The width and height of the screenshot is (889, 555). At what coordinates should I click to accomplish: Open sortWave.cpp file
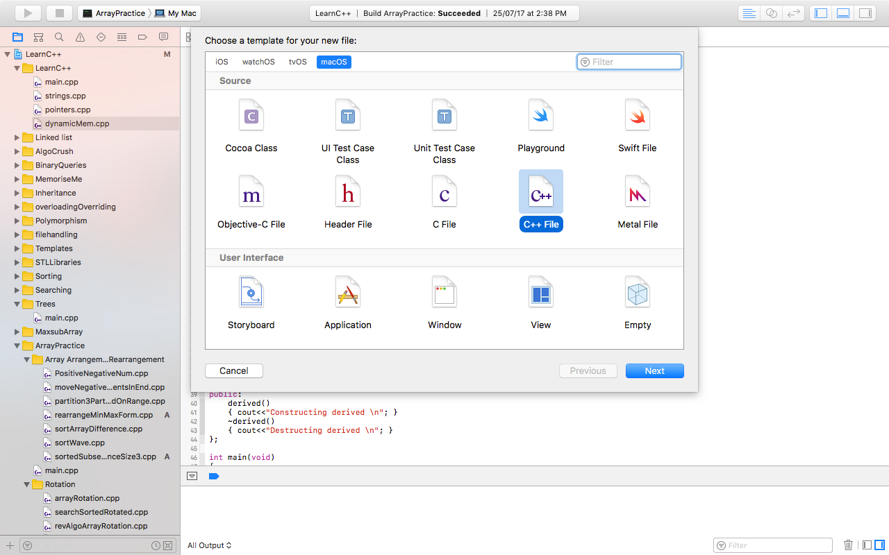pyautogui.click(x=80, y=443)
